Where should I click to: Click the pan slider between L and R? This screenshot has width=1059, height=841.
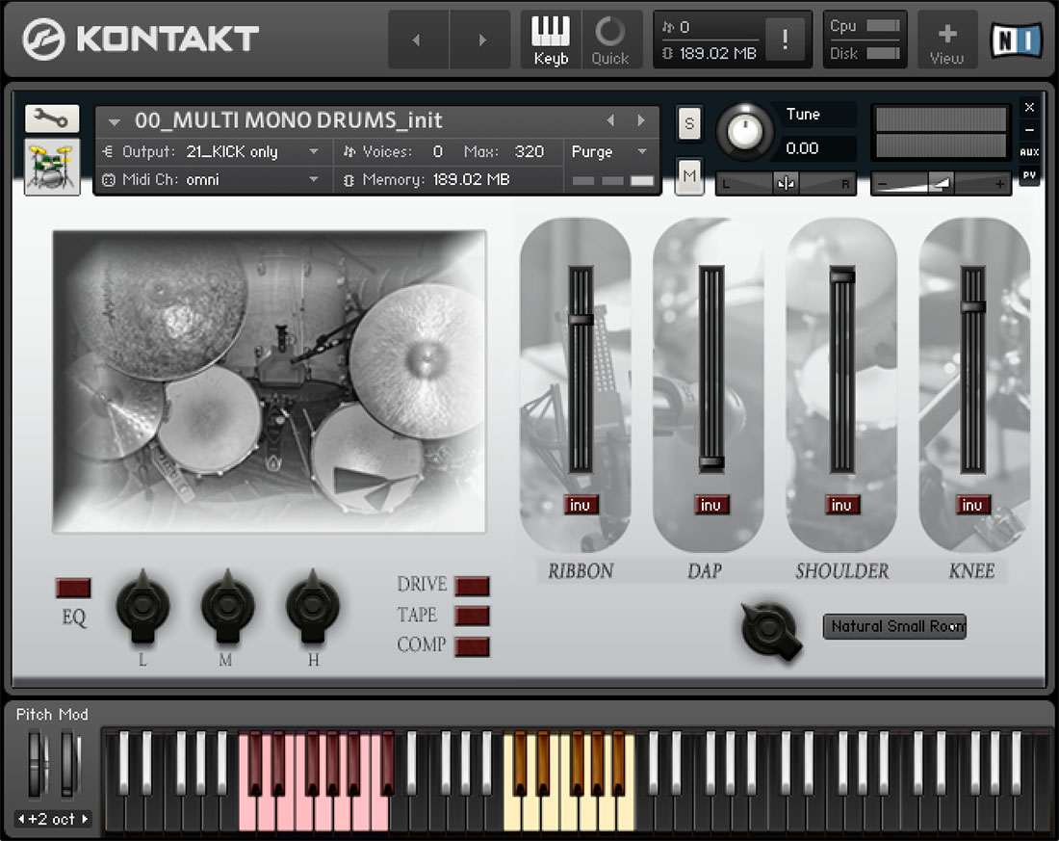pos(786,183)
